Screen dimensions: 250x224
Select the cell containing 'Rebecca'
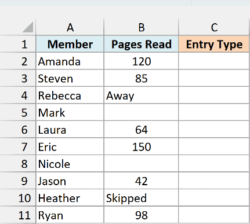[x=70, y=96]
